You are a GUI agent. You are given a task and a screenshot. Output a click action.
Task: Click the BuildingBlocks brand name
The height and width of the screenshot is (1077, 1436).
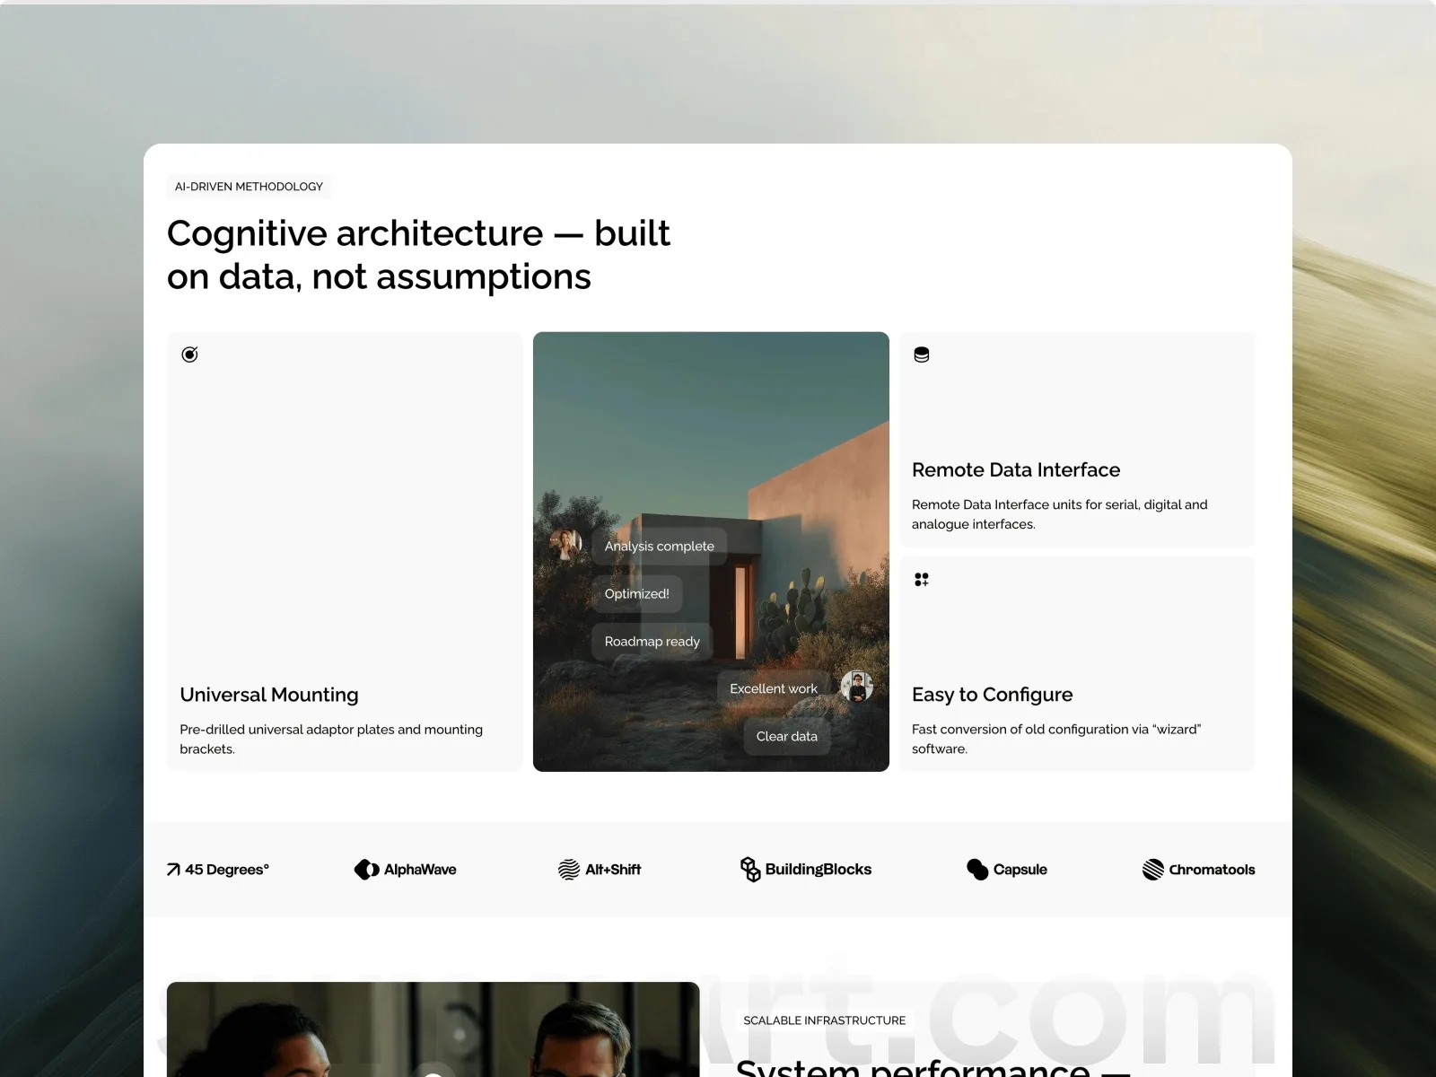[819, 870]
